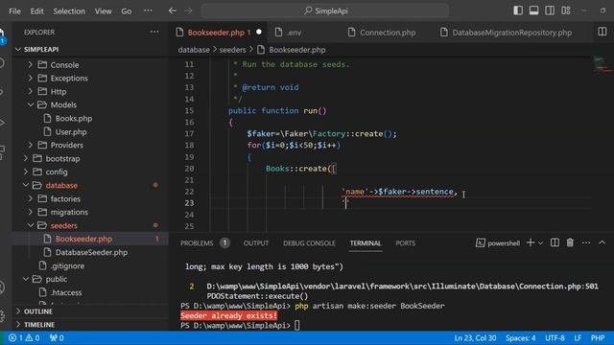The image size is (614, 345).
Task: Go forward with right arrow
Action: (188, 11)
